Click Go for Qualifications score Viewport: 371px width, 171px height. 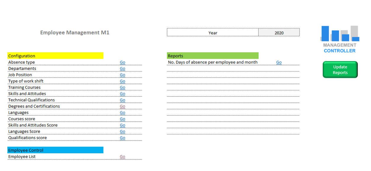[122, 138]
